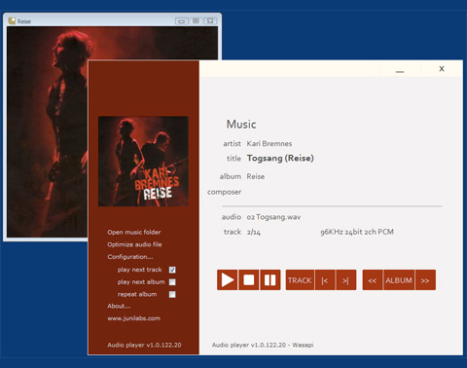The image size is (467, 368).
Task: Click the album value Reise
Action: [x=256, y=176]
